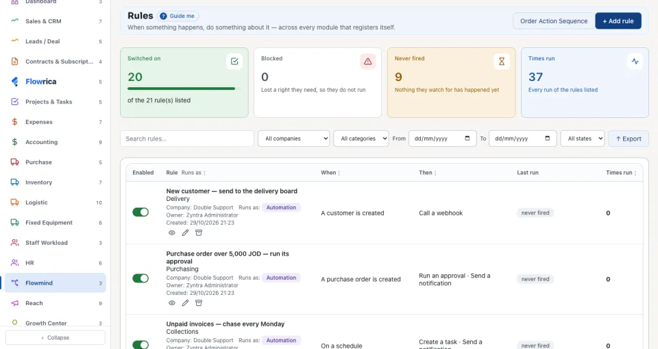The width and height of the screenshot is (658, 349).
Task: View the Purchase order rule via eye icon
Action: click(171, 303)
